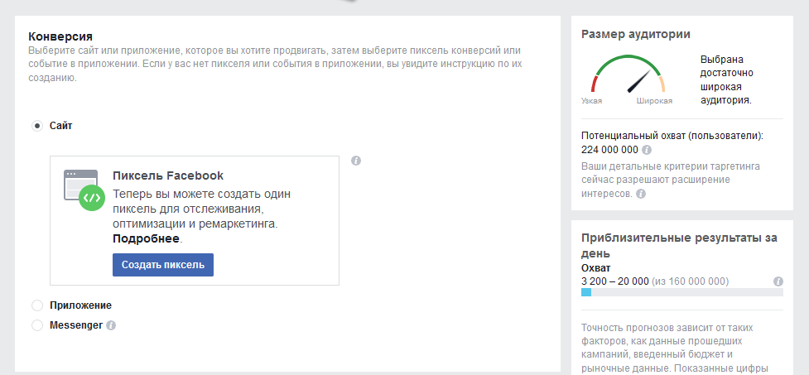Viewport: 809px width, 375px height.
Task: Click the audience size gauge
Action: pos(628,75)
